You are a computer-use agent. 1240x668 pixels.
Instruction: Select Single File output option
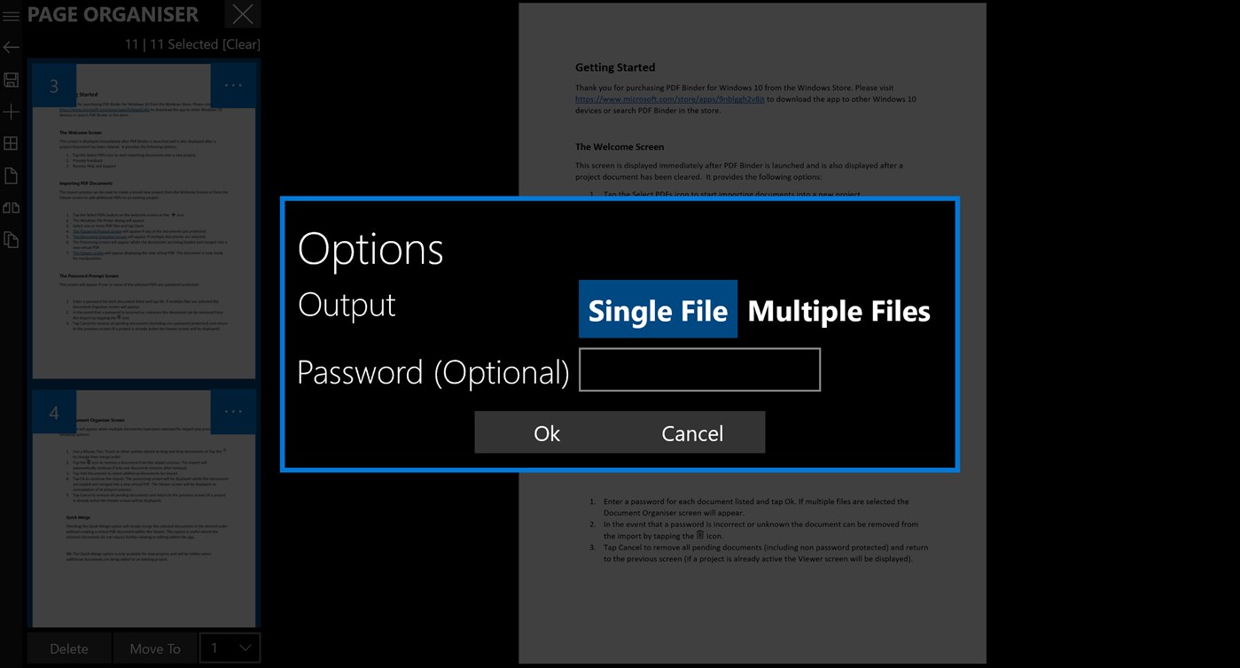(658, 310)
